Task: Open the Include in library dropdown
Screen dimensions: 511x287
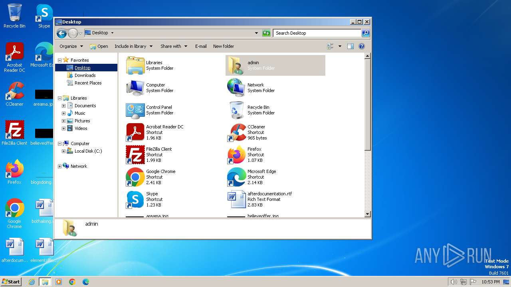Action: (x=133, y=46)
